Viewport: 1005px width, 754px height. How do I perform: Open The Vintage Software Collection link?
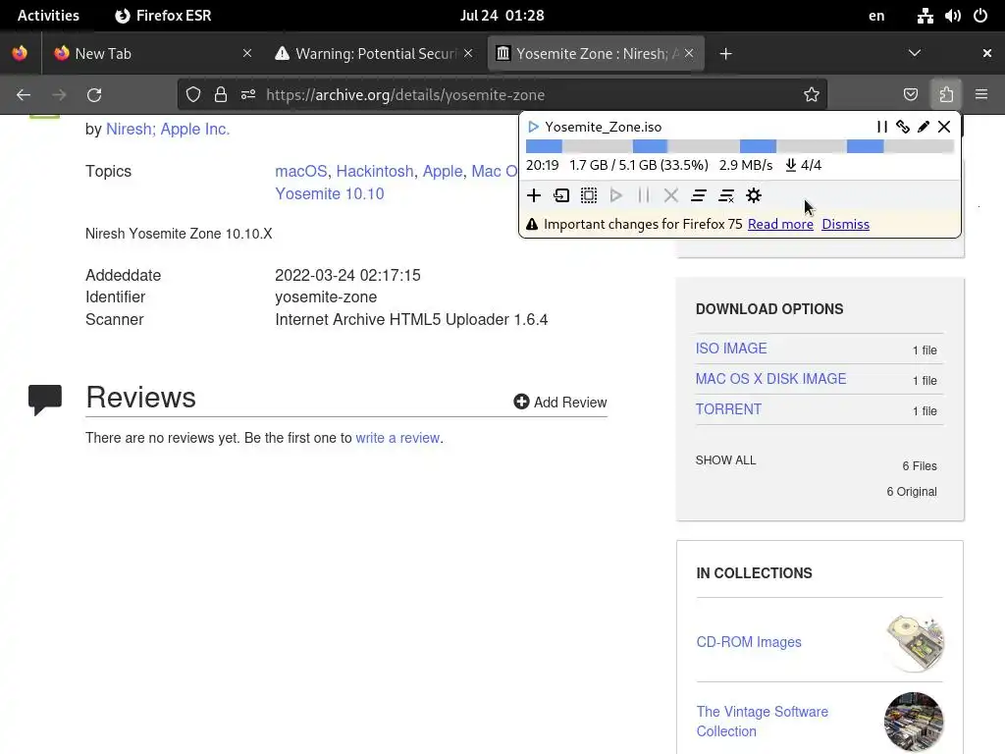(762, 722)
